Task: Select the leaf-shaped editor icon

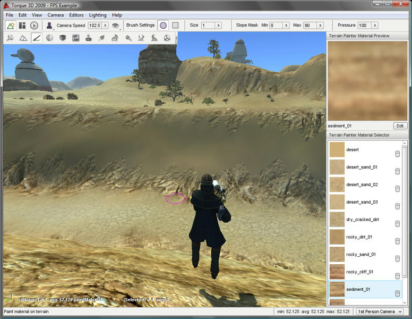Action: 101,38
